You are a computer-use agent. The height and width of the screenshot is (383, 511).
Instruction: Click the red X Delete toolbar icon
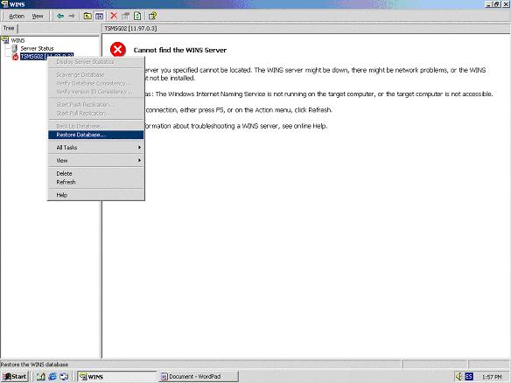pos(114,16)
